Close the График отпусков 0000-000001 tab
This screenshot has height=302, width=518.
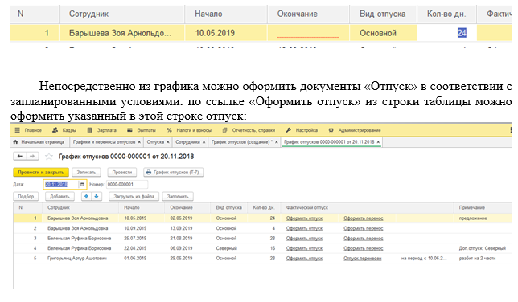point(378,142)
